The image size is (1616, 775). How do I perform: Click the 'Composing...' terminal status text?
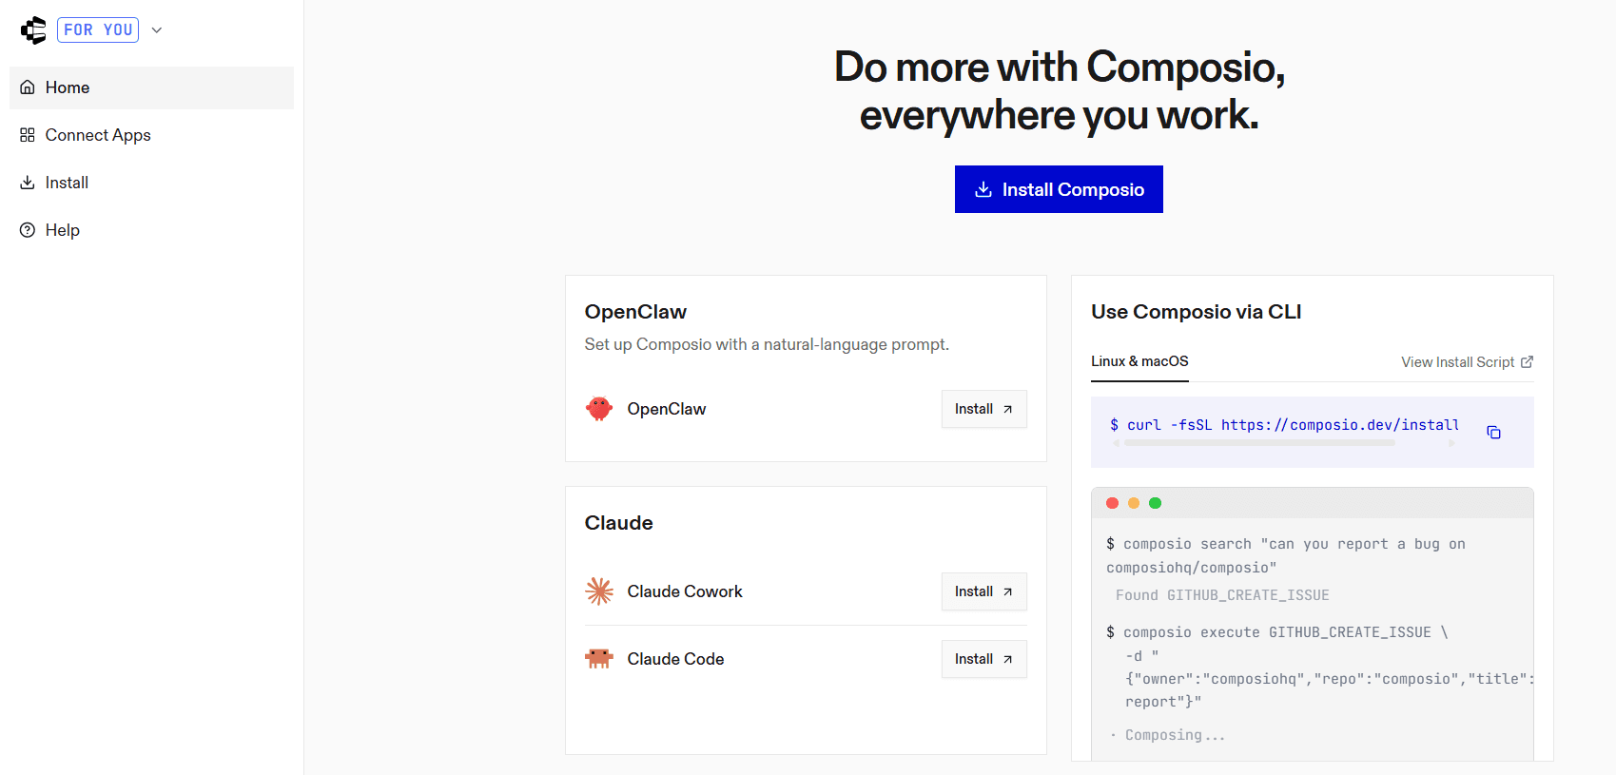pyautogui.click(x=1175, y=735)
